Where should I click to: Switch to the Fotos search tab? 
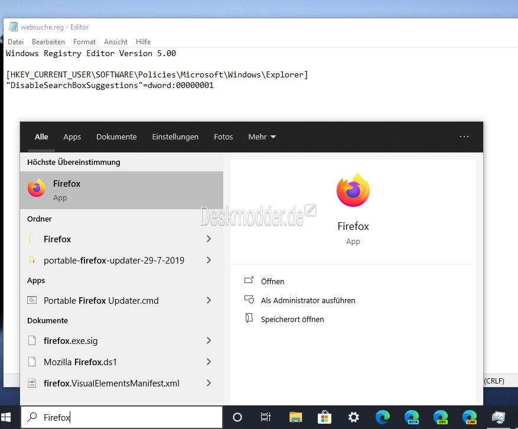click(223, 137)
